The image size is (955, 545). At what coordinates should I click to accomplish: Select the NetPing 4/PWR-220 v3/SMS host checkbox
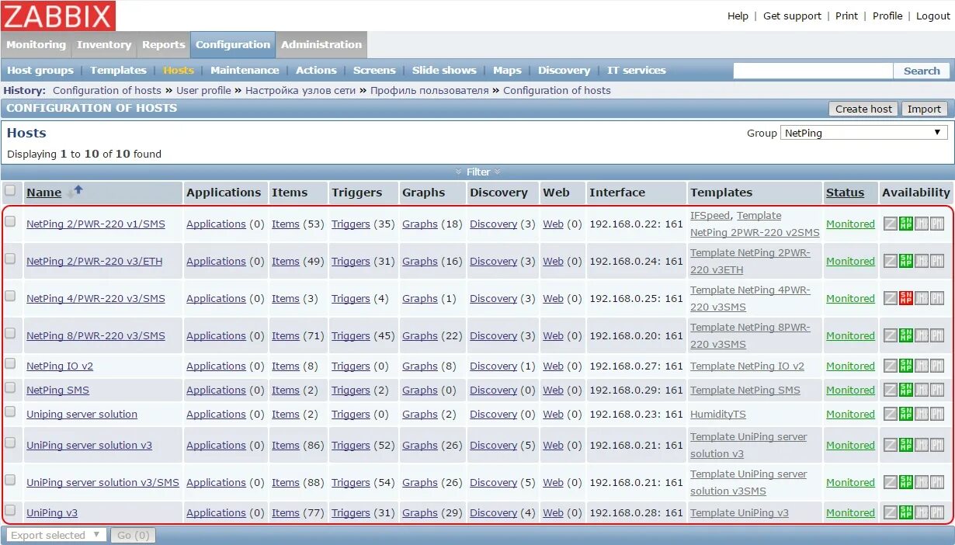[10, 296]
